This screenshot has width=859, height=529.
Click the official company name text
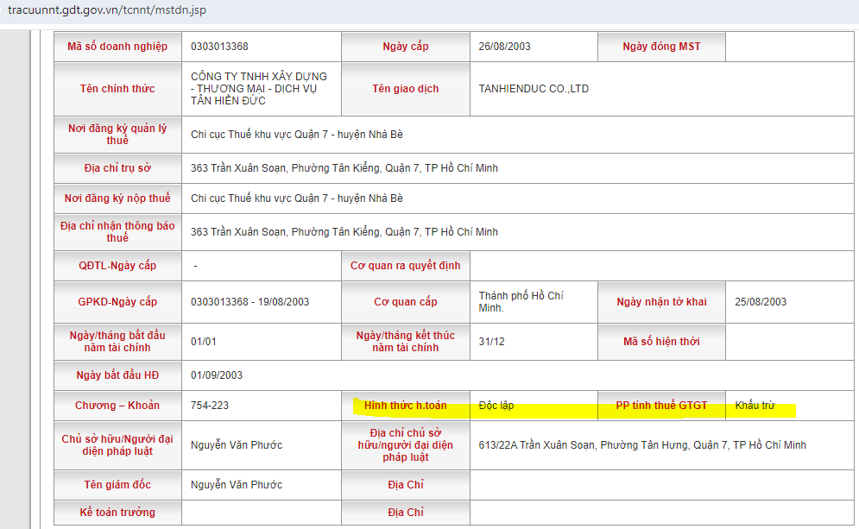point(259,89)
